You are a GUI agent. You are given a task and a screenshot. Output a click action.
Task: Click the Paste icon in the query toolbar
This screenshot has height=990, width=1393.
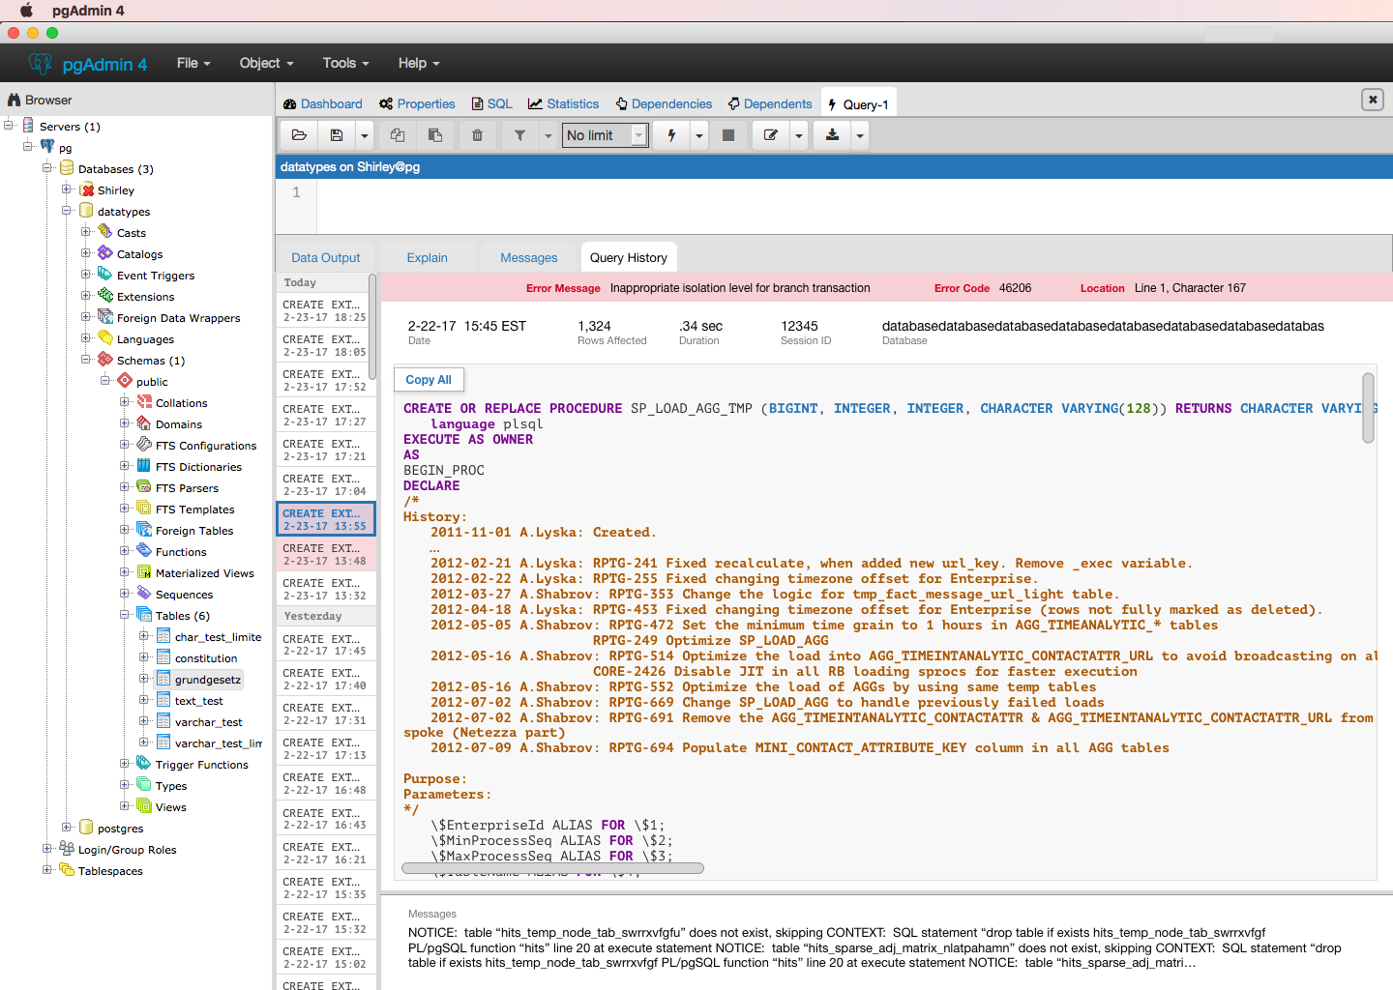(435, 135)
